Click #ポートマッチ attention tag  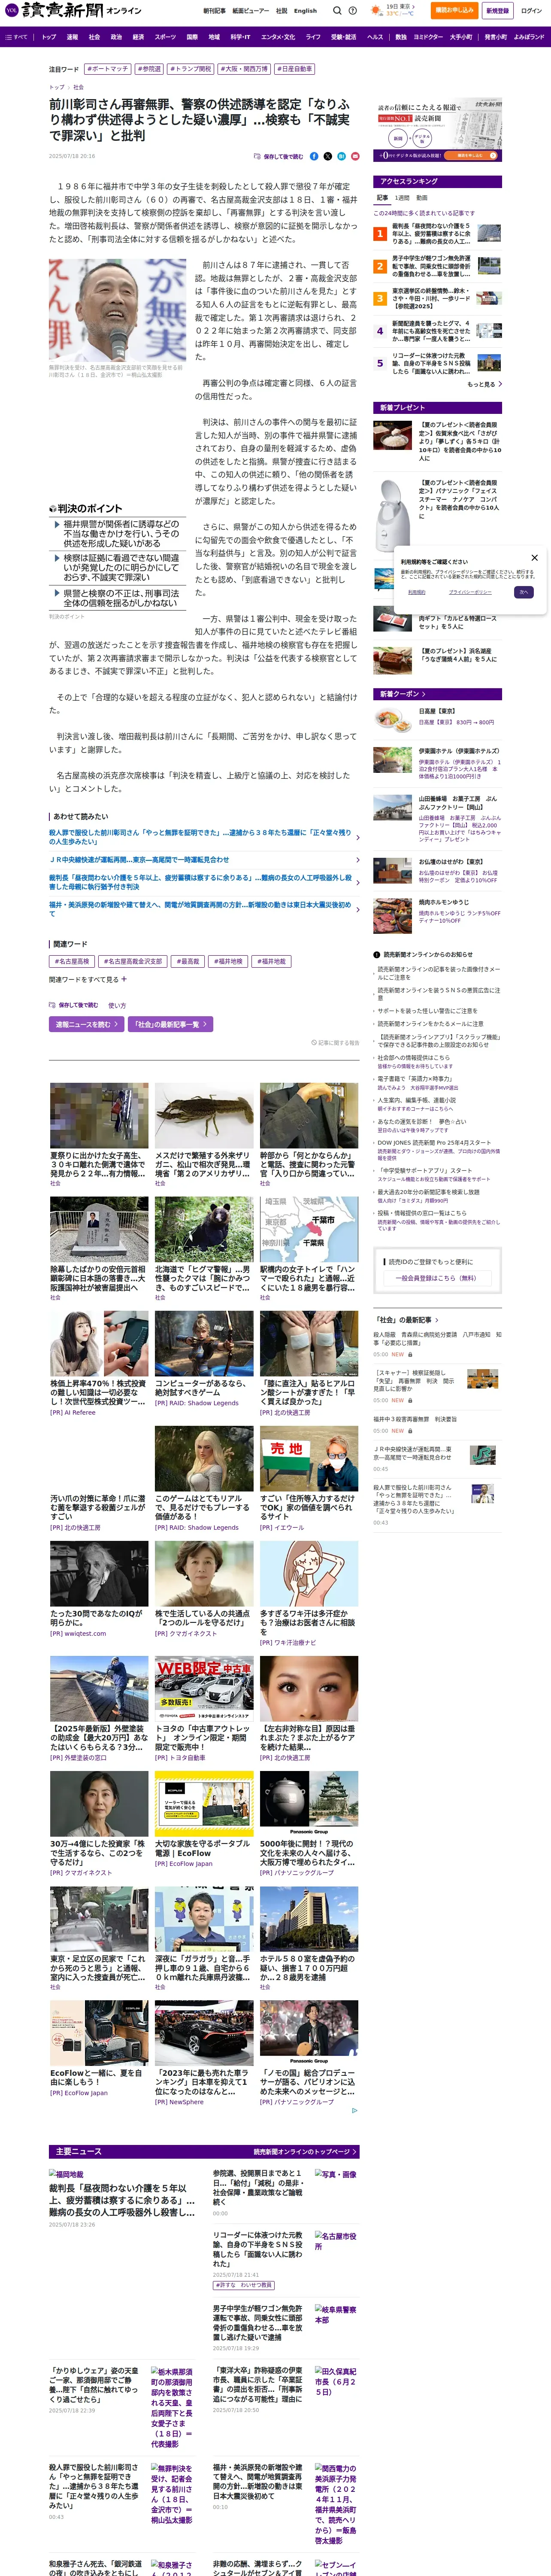107,69
